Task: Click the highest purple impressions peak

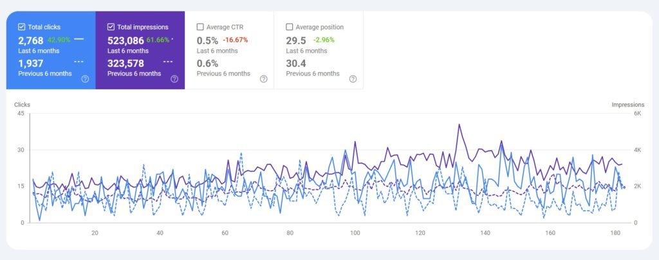Action: (459, 125)
